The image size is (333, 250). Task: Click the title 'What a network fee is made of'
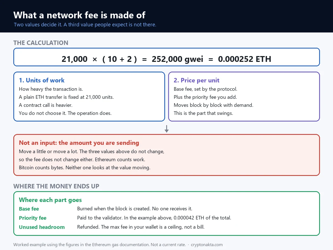click(79, 15)
